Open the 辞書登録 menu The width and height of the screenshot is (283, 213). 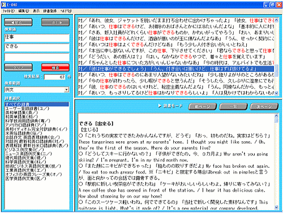click(x=50, y=11)
